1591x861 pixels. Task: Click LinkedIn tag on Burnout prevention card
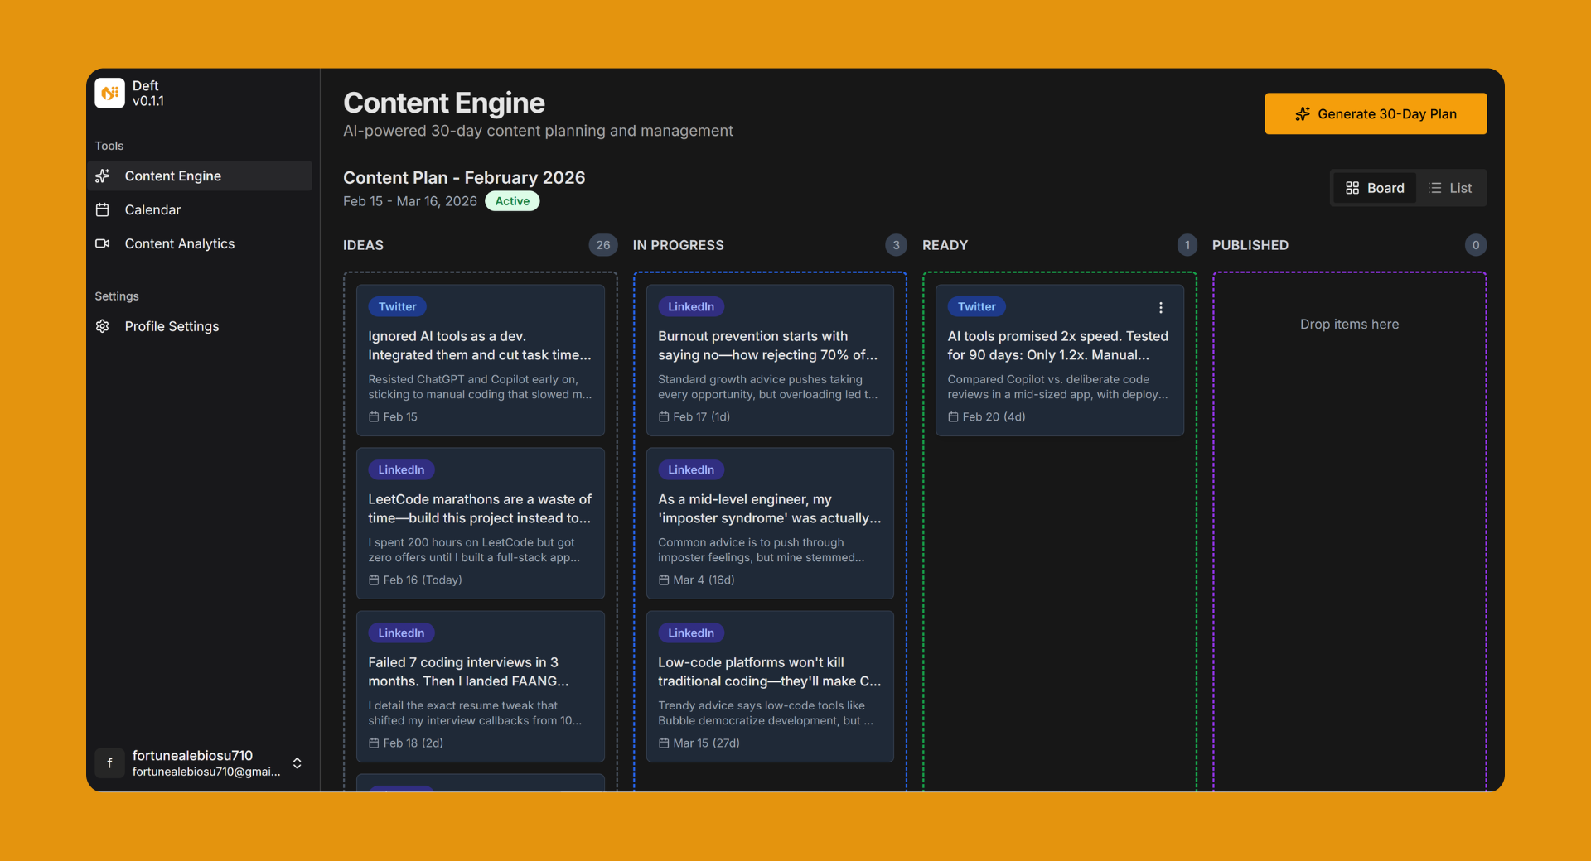pos(691,307)
